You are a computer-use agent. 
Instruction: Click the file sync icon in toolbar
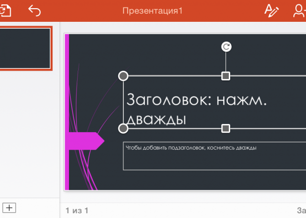pos(5,10)
